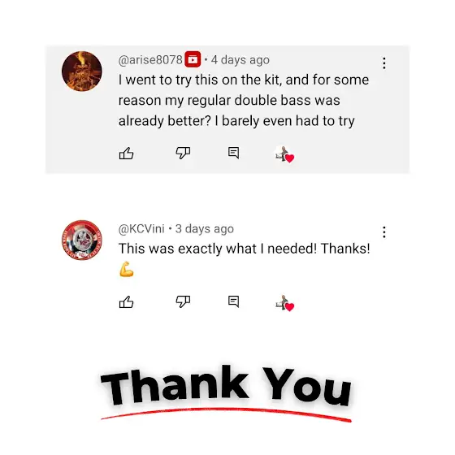Open the three-dot menu for @arise8078 comment

[384, 63]
